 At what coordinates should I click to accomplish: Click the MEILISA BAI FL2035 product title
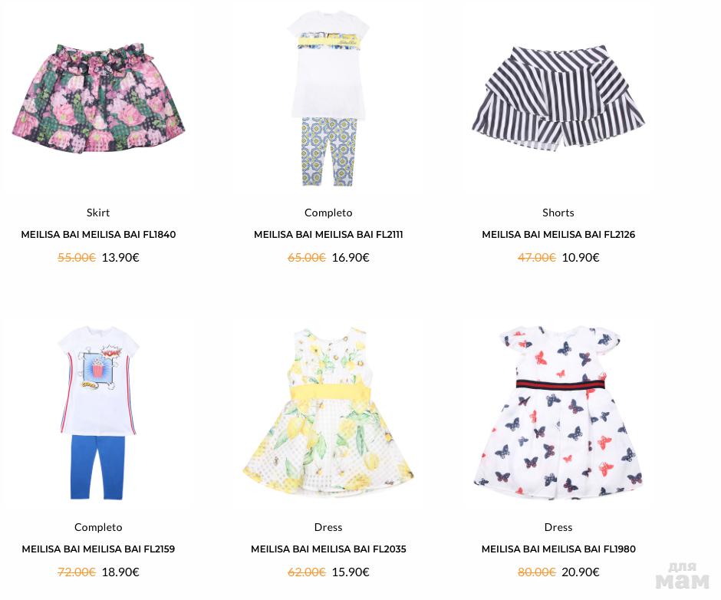pyautogui.click(x=328, y=549)
